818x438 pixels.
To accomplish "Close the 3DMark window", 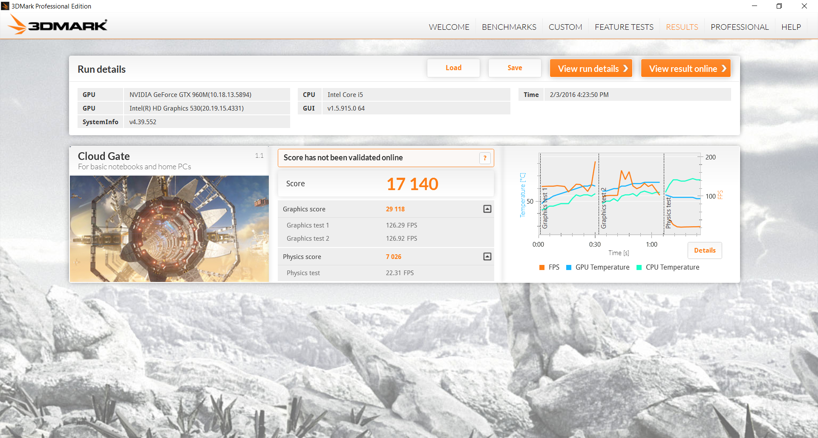I will pos(804,6).
